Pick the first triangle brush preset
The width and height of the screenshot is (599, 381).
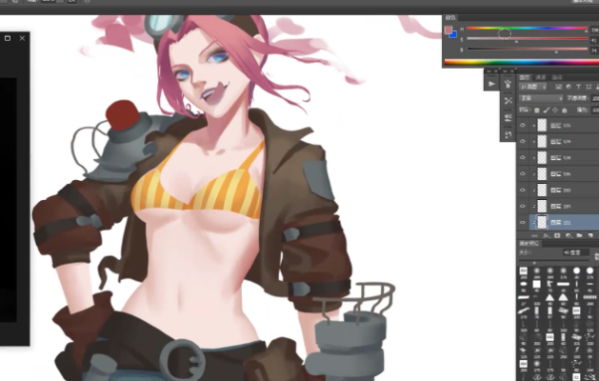[549, 297]
